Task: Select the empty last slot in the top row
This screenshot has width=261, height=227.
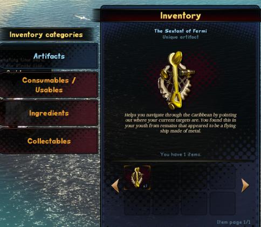Action: point(223,177)
